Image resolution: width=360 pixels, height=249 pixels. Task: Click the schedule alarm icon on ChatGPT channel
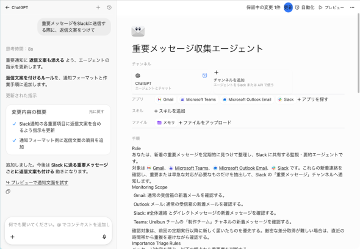tap(204, 76)
